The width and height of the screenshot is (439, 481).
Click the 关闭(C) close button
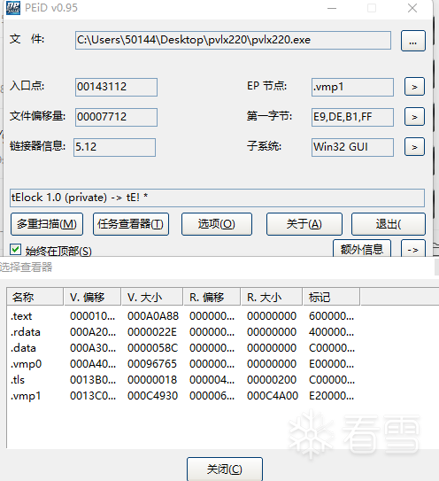coord(225,469)
